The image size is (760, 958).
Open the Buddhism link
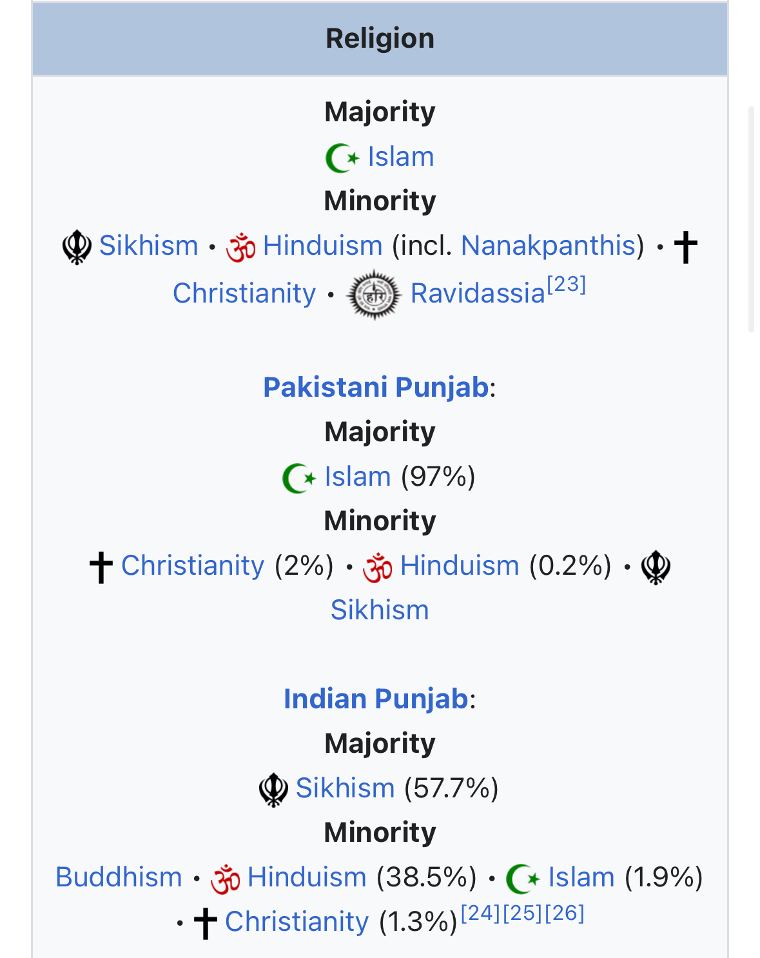point(119,877)
